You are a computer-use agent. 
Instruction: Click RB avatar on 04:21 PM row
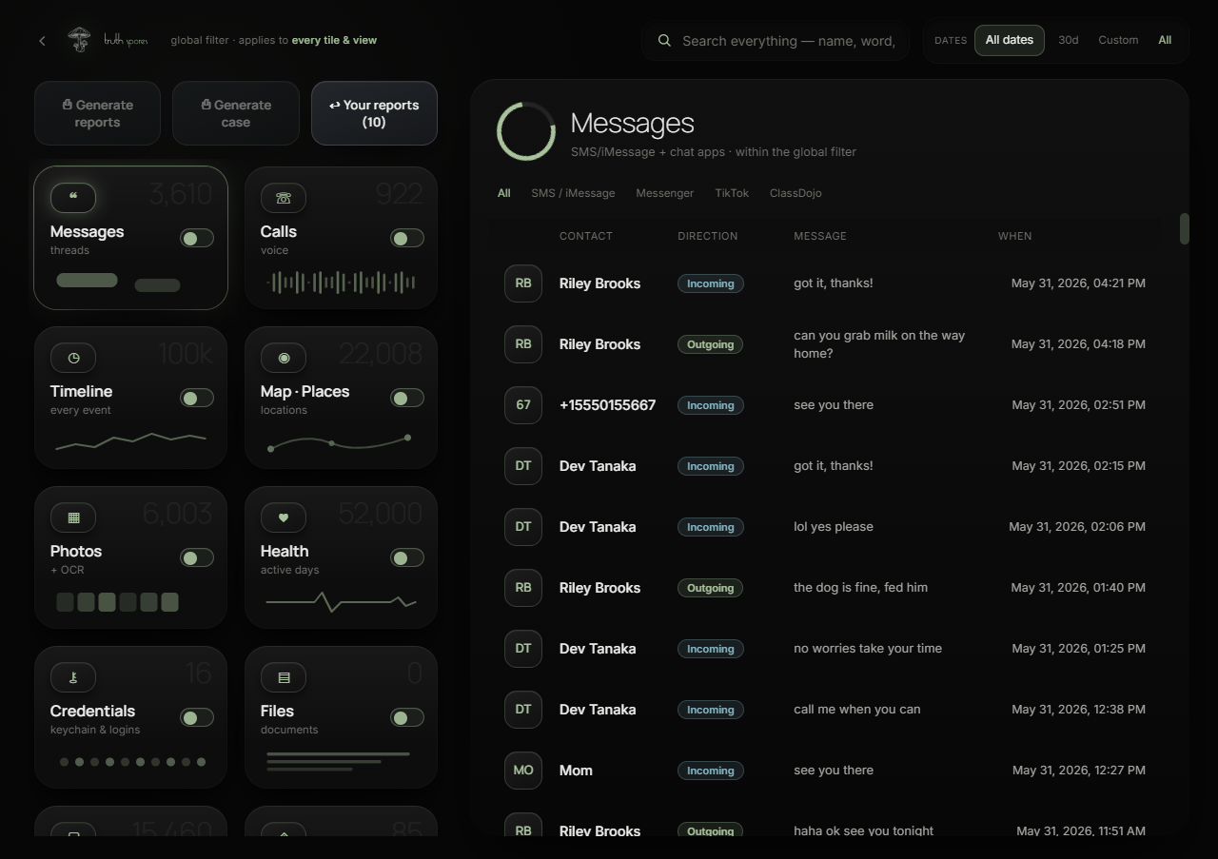pos(523,283)
